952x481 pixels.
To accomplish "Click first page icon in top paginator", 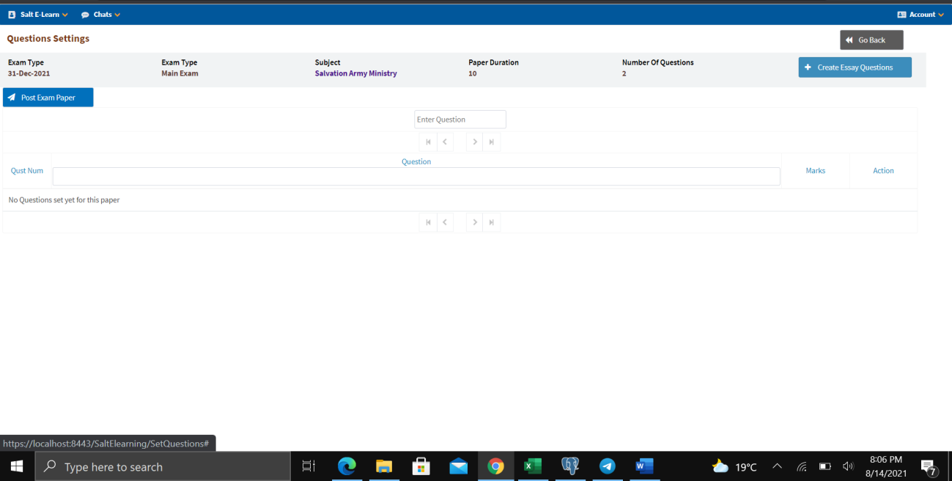I will [428, 142].
